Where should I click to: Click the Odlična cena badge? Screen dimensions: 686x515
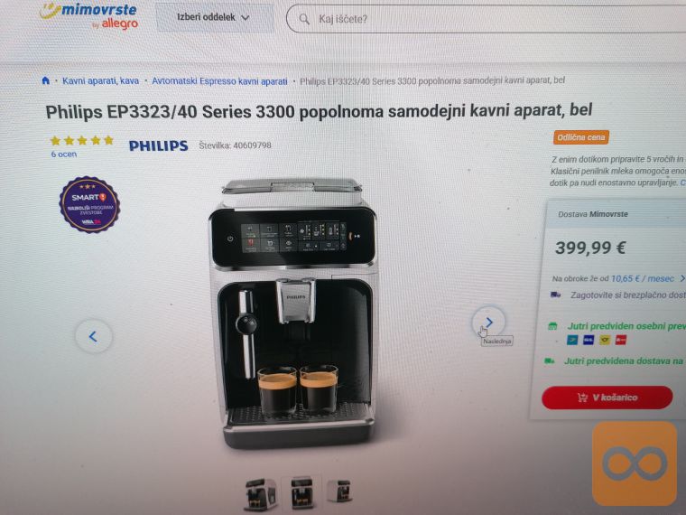click(581, 137)
